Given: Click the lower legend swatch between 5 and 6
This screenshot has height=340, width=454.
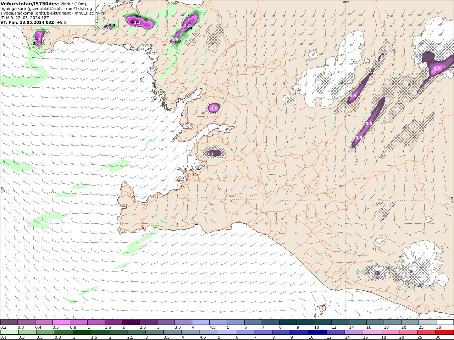Looking at the screenshot, I should point(227,333).
